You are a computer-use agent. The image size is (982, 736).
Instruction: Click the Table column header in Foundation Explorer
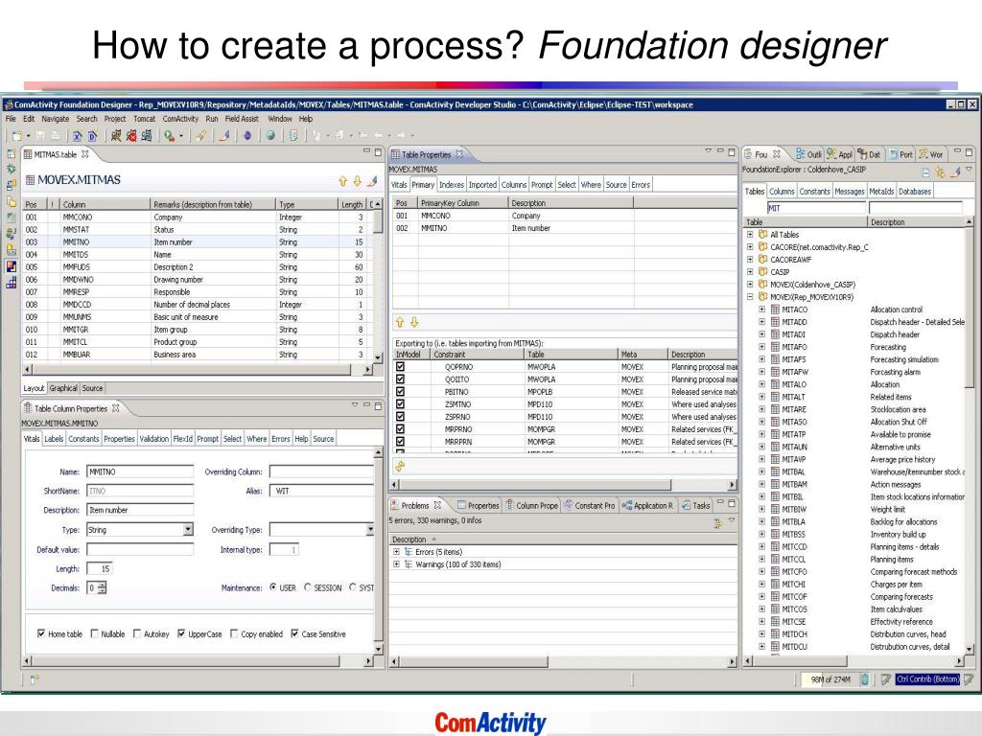(x=806, y=222)
